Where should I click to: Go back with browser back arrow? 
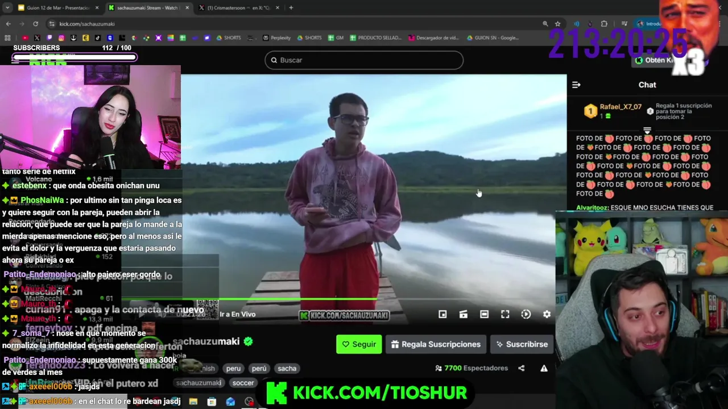(8, 24)
